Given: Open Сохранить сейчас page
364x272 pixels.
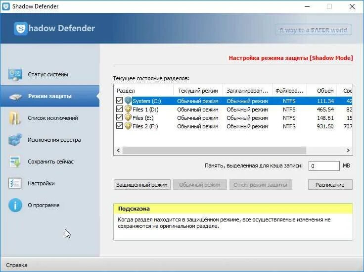Looking at the screenshot, I should point(50,162).
